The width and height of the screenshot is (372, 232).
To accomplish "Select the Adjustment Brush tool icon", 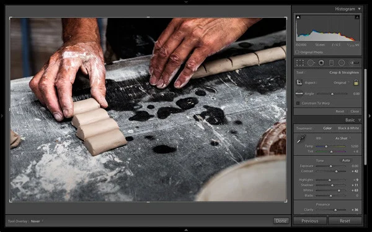I will pyautogui.click(x=354, y=62).
